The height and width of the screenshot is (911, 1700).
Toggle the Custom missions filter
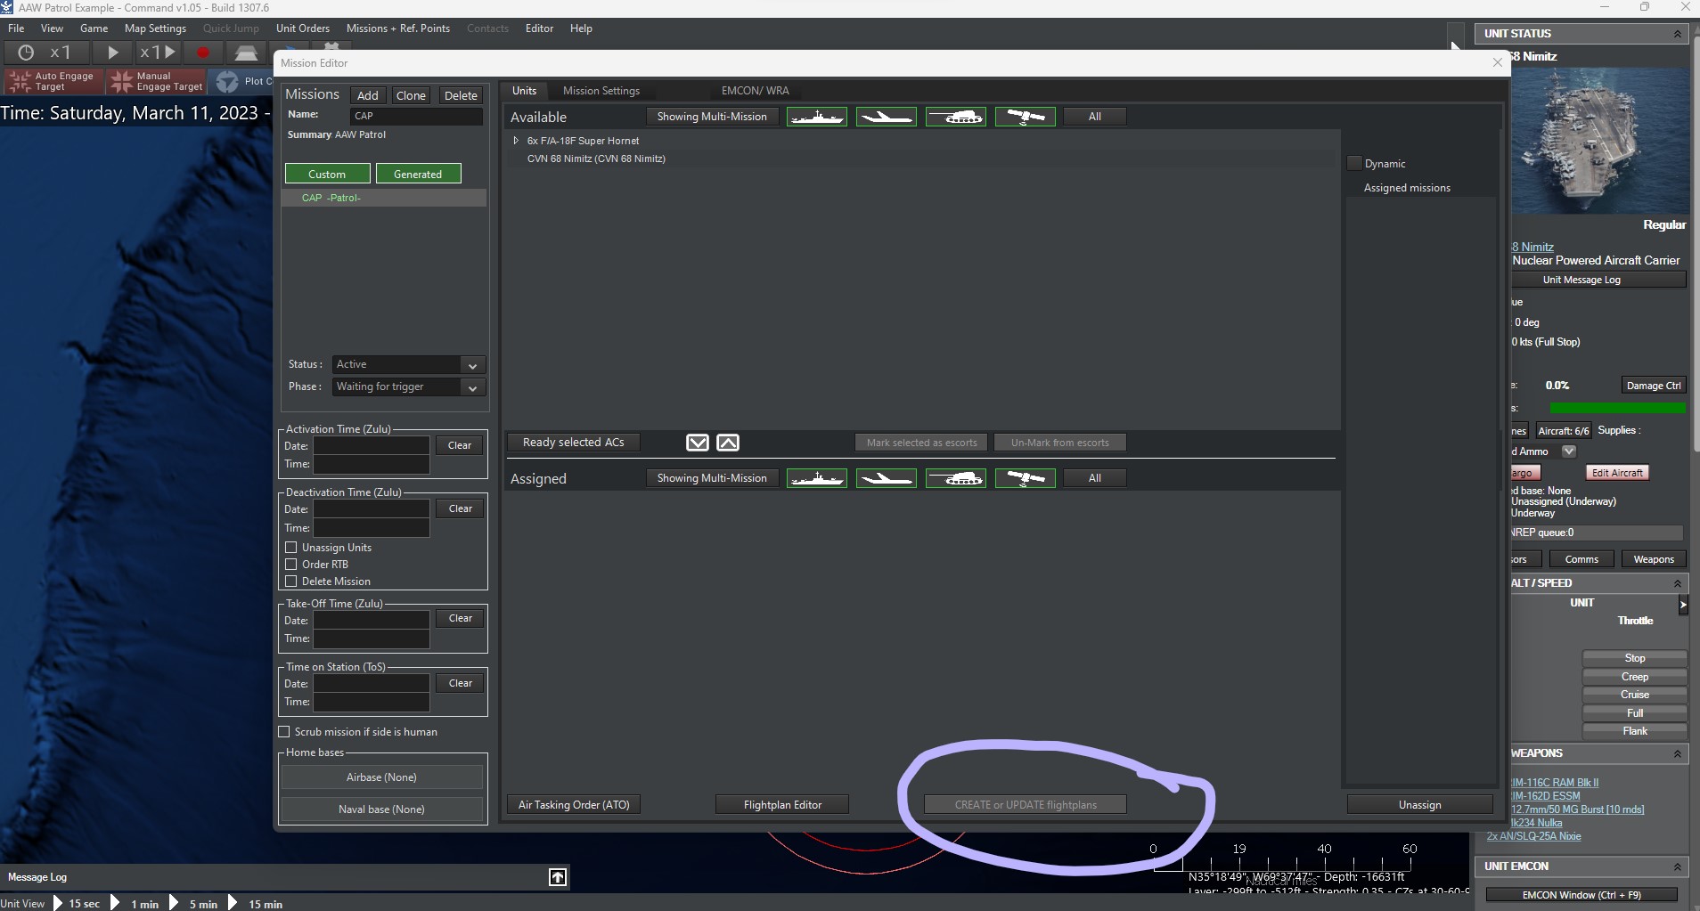(327, 174)
